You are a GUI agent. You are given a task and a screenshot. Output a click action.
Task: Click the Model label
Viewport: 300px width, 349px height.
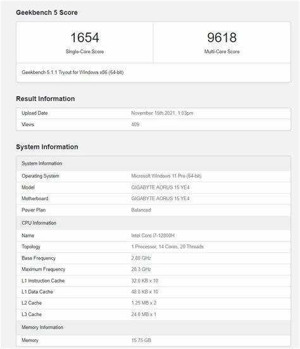tap(28, 187)
